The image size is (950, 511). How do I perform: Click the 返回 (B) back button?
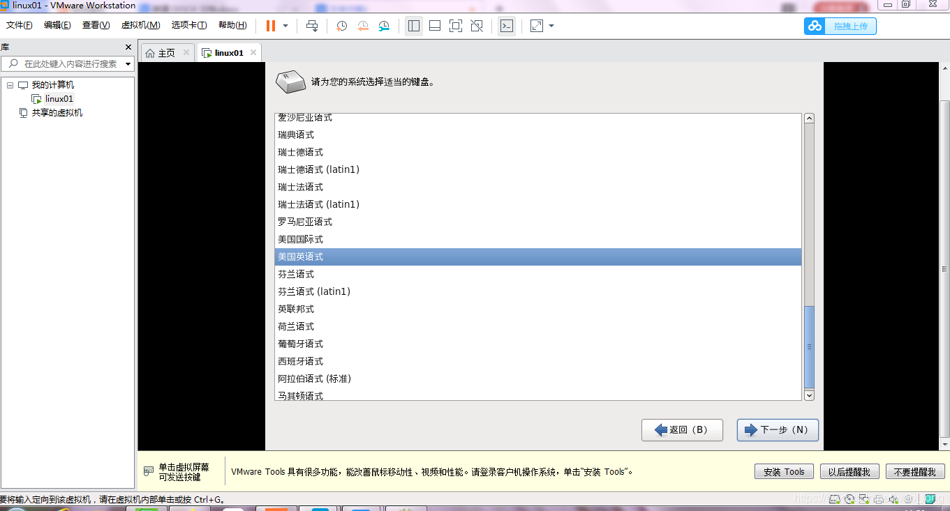coord(682,430)
